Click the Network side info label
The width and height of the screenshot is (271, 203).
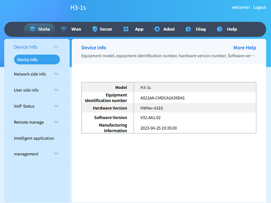(30, 74)
